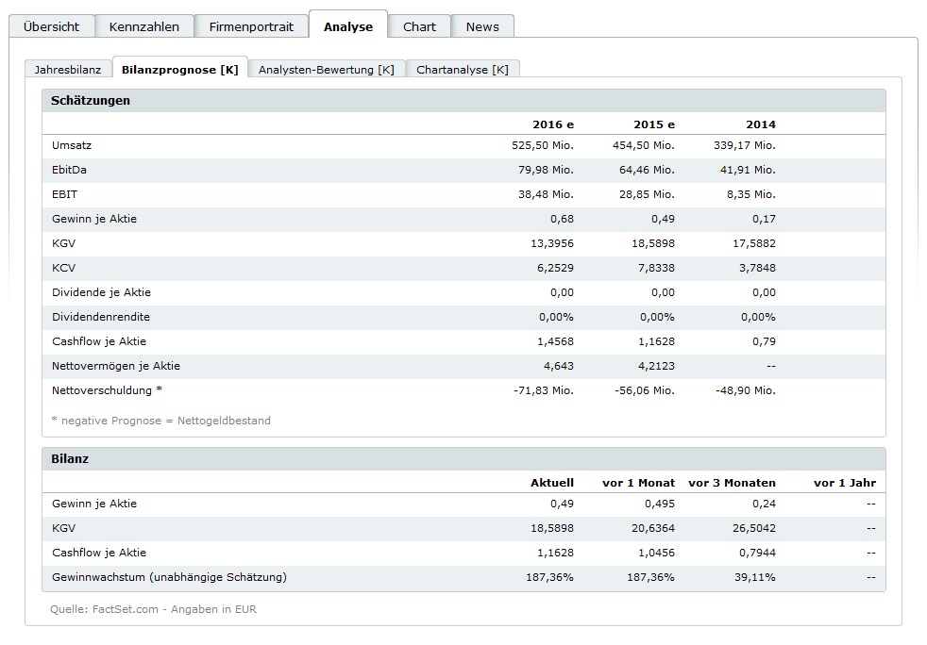Click the Nettoverschuldung row label
This screenshot has width=927, height=645.
[x=107, y=390]
